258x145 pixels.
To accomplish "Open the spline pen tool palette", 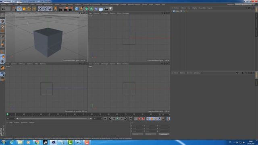I will pos(81,9).
